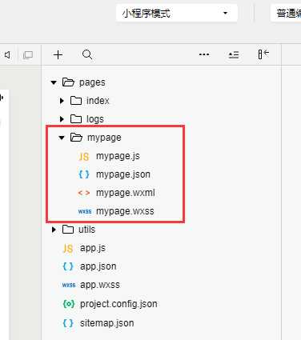Open the app.json file
Viewport: 301px width, 340px height.
[x=98, y=266]
